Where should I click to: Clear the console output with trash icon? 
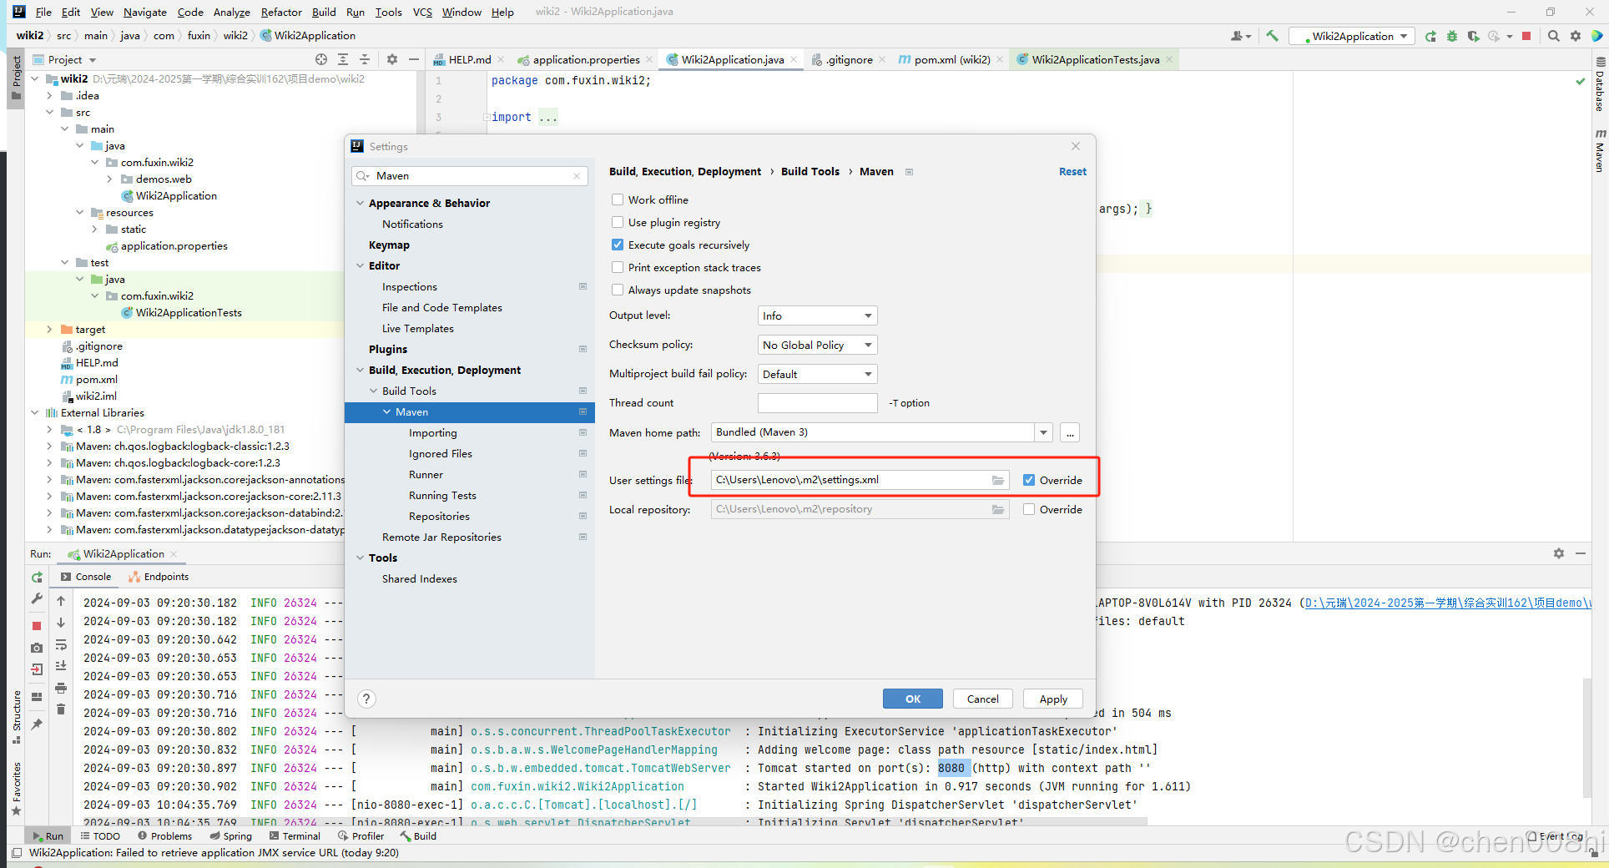[x=61, y=709]
